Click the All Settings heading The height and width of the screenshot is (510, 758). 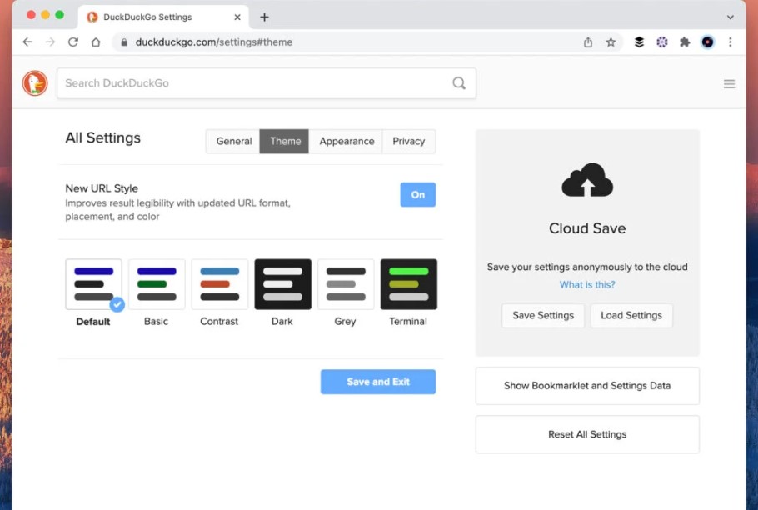click(103, 137)
